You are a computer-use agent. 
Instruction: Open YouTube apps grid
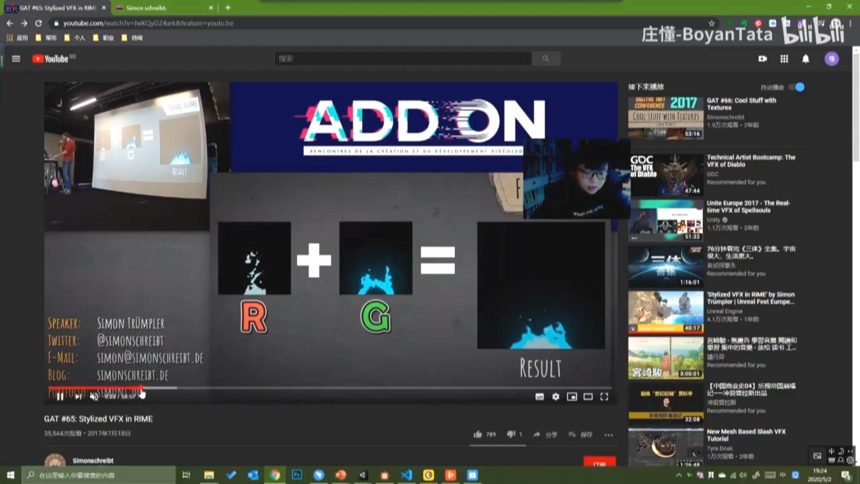784,59
